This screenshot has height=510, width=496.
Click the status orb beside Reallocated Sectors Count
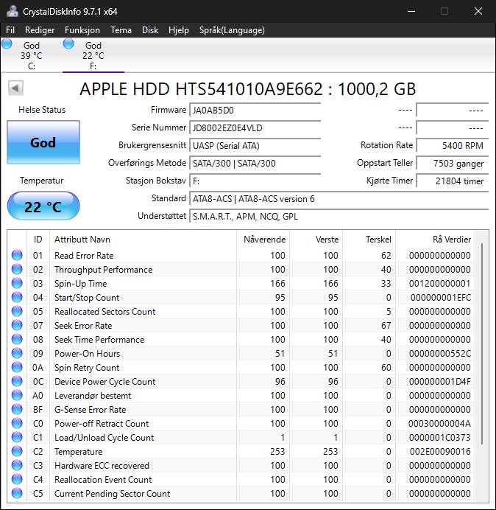tap(17, 312)
